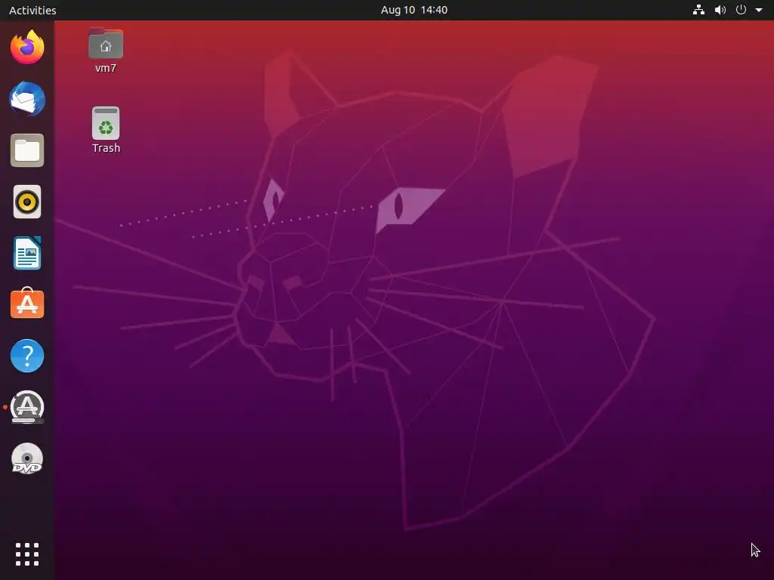
Task: Open LibreOffice Writer from dock
Action: click(27, 253)
